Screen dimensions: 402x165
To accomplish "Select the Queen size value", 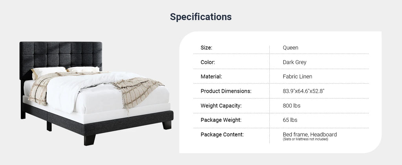I will (291, 48).
